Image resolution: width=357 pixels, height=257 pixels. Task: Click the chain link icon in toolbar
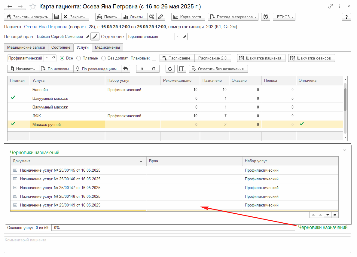click(161, 17)
